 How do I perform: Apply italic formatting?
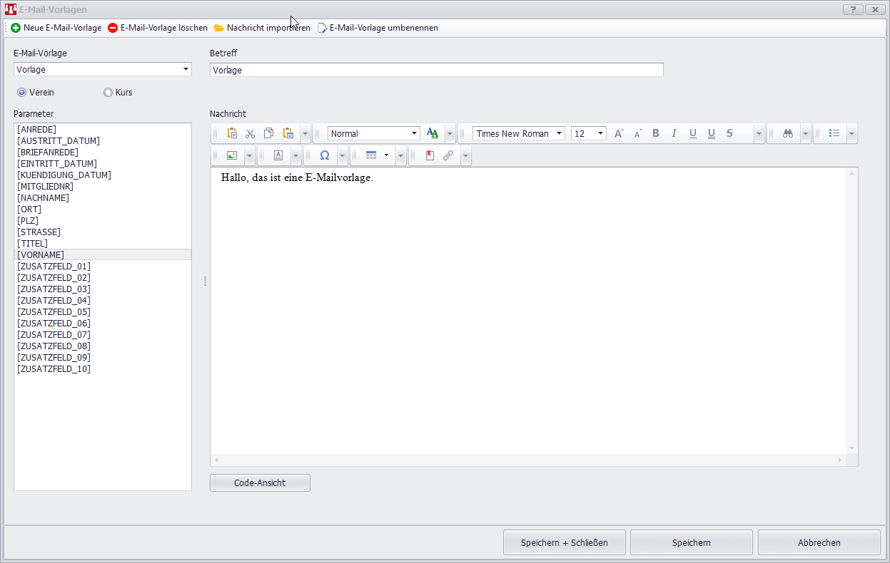click(x=674, y=133)
